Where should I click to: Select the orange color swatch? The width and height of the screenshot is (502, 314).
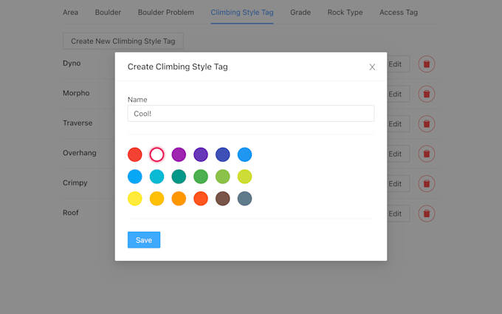click(x=179, y=199)
